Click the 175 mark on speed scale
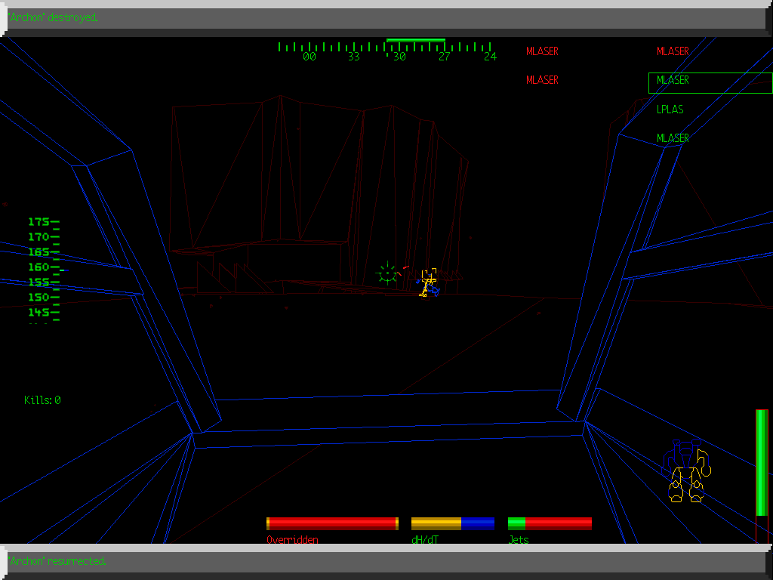Image resolution: width=773 pixels, height=580 pixels. (x=38, y=221)
